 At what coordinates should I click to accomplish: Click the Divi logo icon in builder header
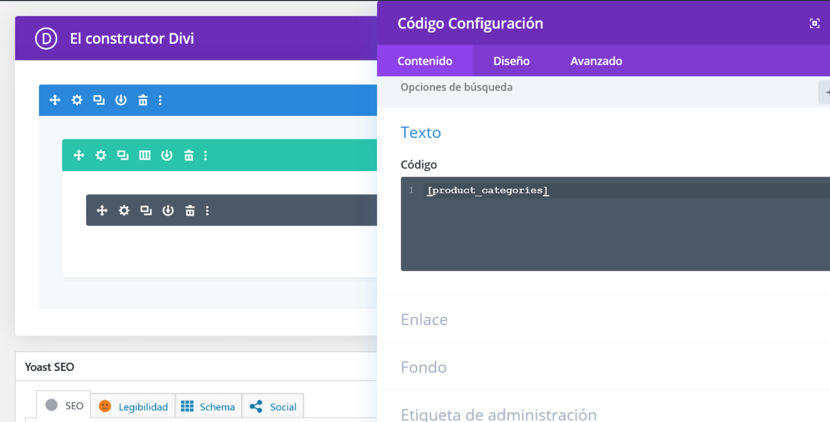coord(46,39)
